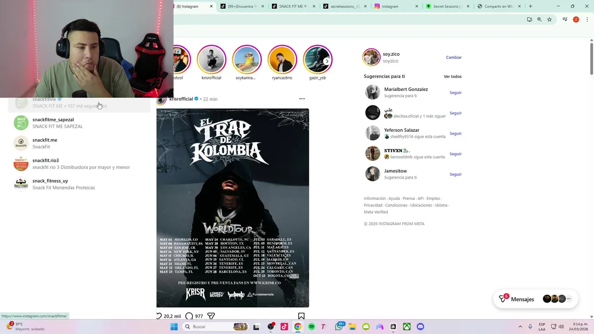Click in the Windows Buscar search box
Viewport: 594px width, 334px height.
point(214,327)
